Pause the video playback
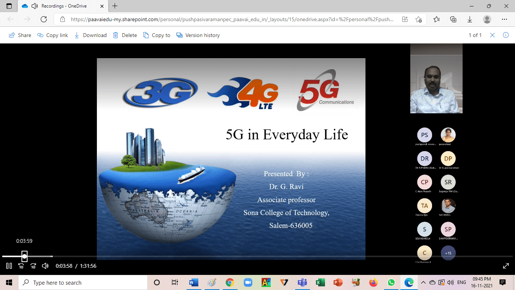 [9, 266]
